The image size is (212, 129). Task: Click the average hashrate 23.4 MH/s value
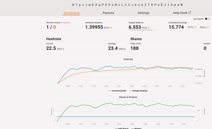tap(117, 48)
